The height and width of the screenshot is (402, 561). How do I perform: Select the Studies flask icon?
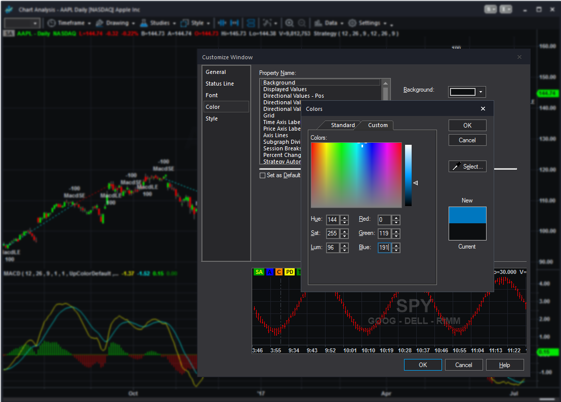click(143, 23)
